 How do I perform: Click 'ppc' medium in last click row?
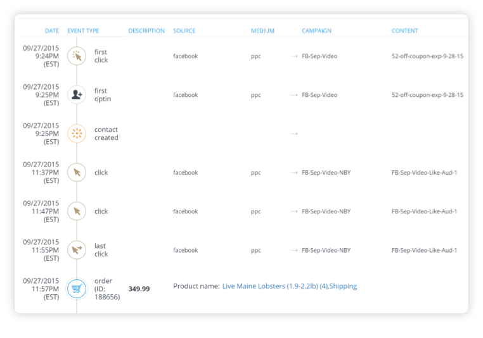coord(255,251)
